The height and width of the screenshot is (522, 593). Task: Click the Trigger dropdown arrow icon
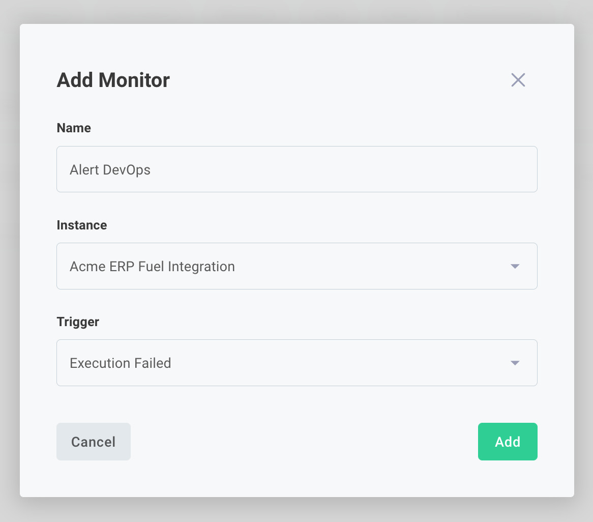[x=515, y=363]
